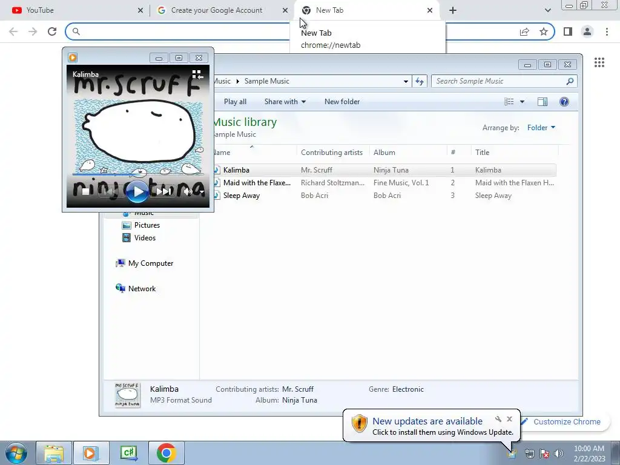Open the volume dropdown arrow in the player
Screen dimensions: 620x465
(201, 193)
